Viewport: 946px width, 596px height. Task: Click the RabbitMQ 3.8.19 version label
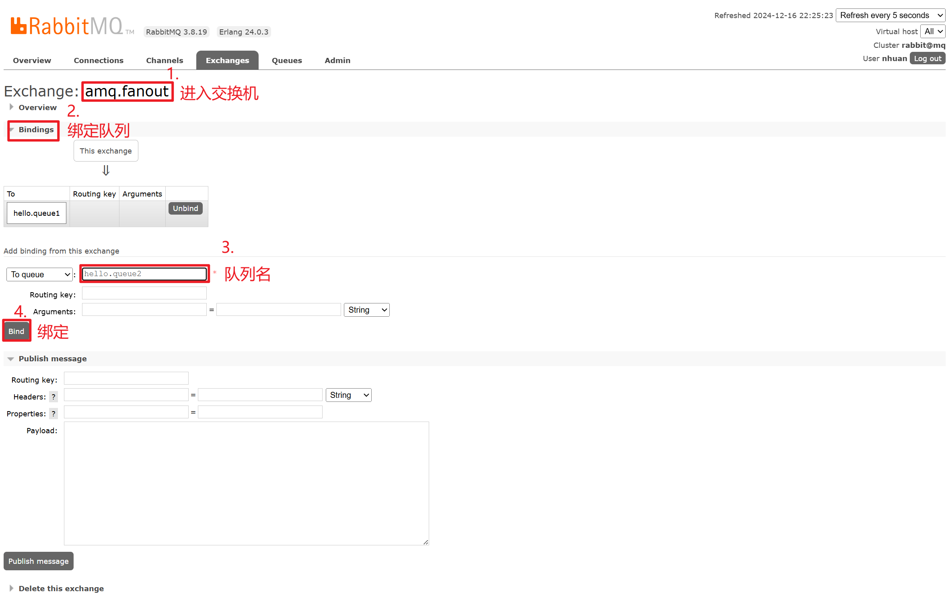[177, 32]
